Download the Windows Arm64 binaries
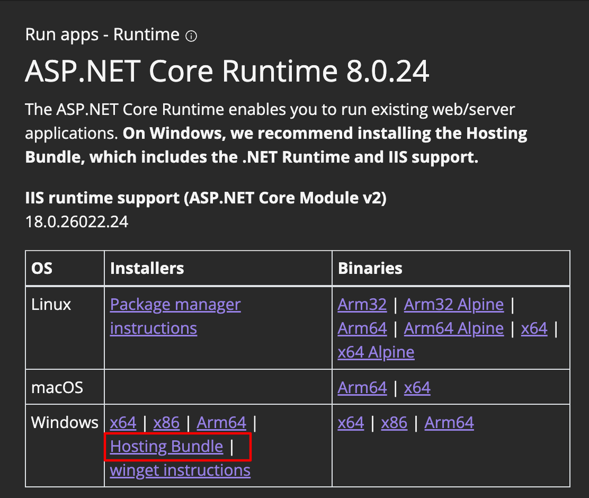Screen dimensions: 589x498 click(449, 423)
